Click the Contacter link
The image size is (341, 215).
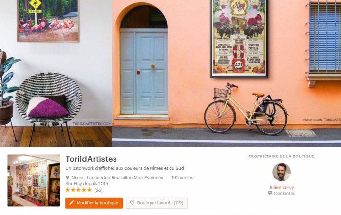(x=284, y=193)
